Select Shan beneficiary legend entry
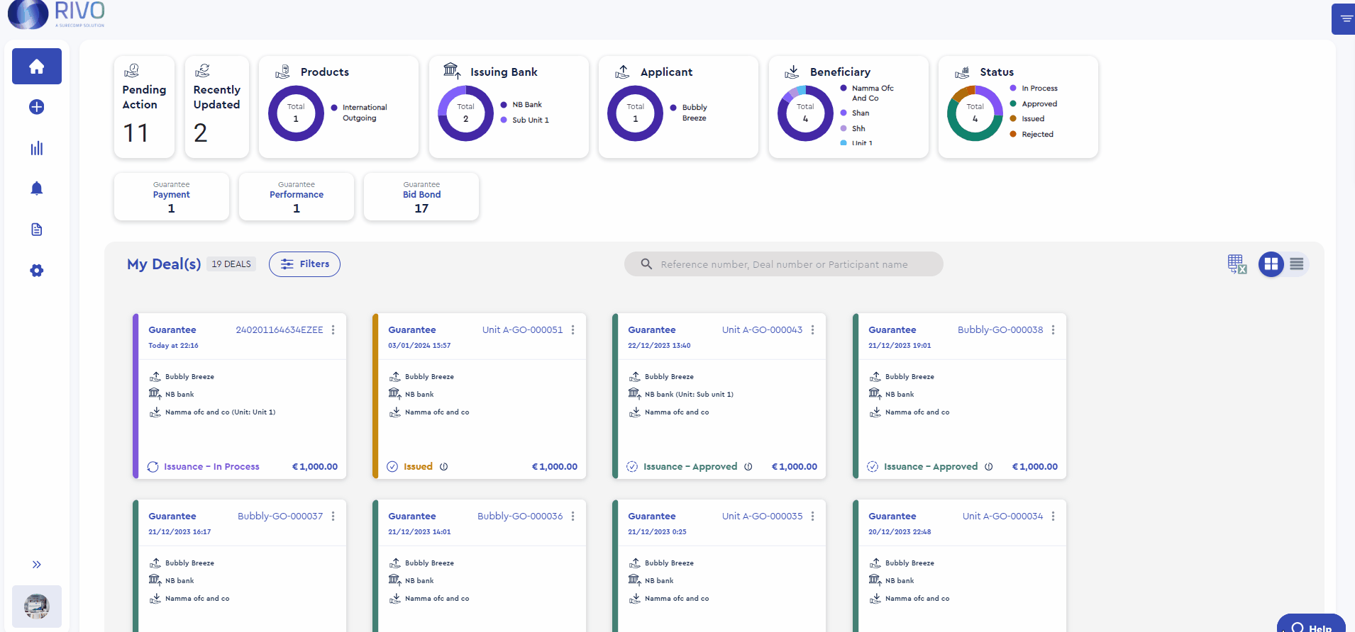Screen dimensions: 1355x632 (855, 113)
